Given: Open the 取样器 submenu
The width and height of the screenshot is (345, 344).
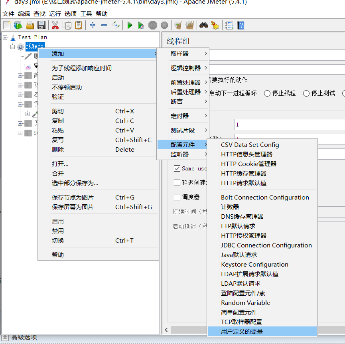Looking at the screenshot, I should tap(183, 54).
